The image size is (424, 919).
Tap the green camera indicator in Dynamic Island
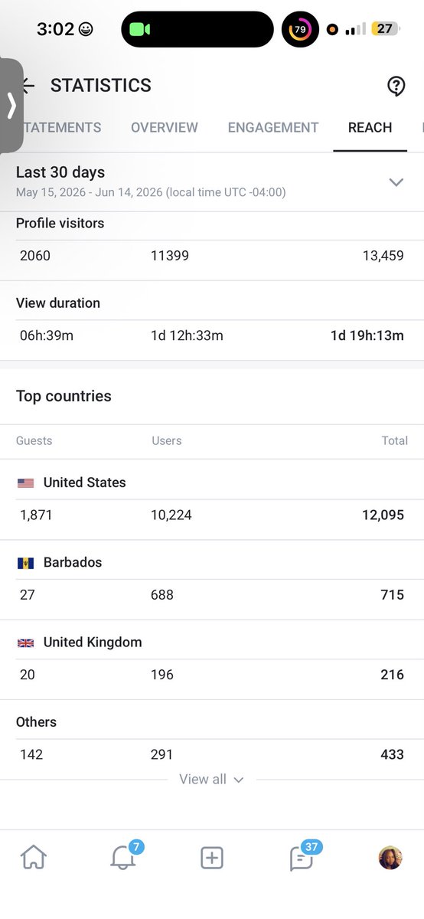pos(139,30)
